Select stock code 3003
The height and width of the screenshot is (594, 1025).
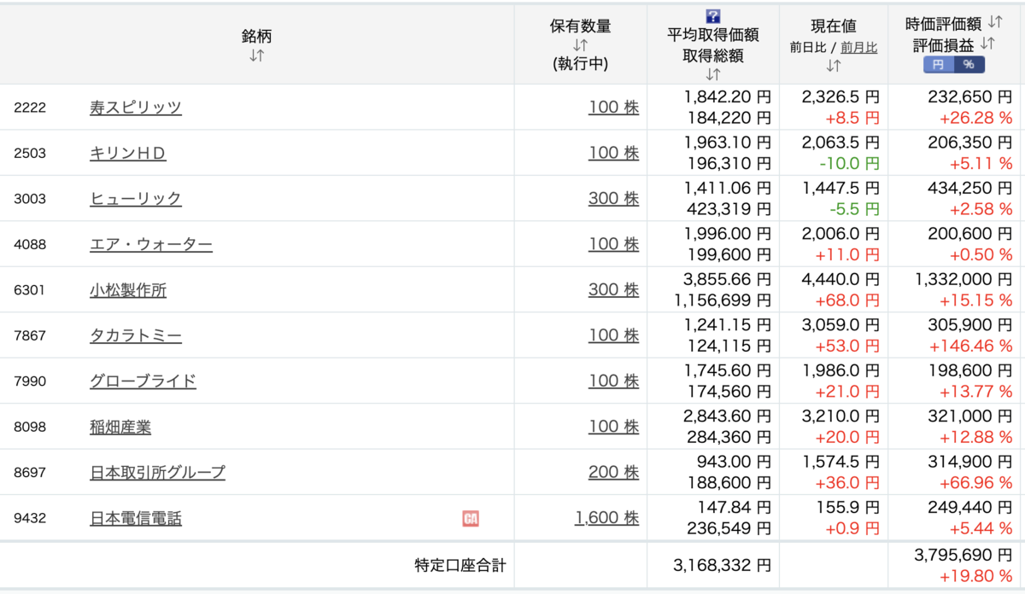click(x=30, y=199)
